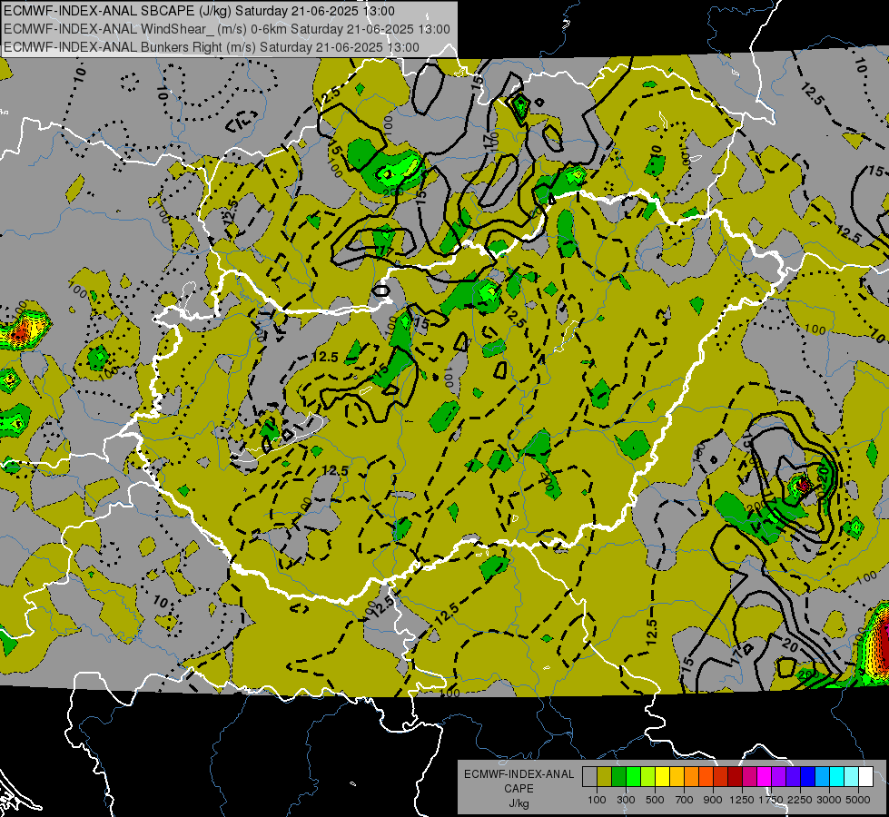
Task: Click the dark green legend swatch
Action: pyautogui.click(x=618, y=777)
